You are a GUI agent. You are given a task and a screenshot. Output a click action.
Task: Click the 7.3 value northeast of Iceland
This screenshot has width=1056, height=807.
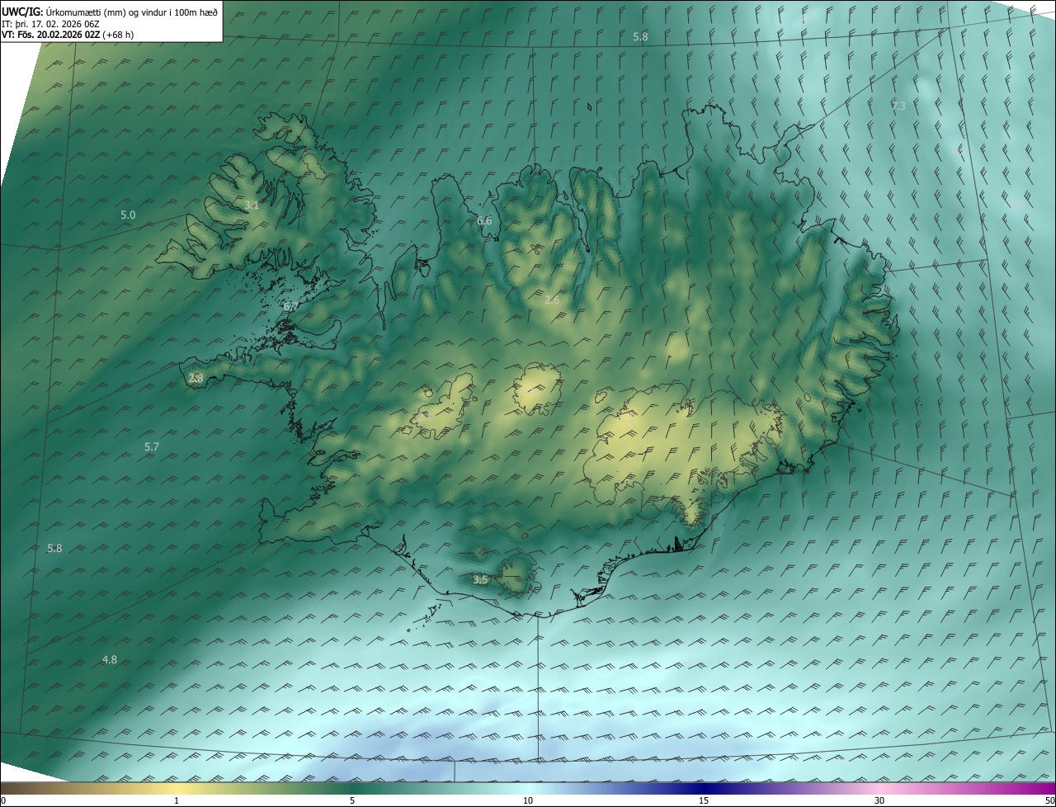click(x=898, y=106)
